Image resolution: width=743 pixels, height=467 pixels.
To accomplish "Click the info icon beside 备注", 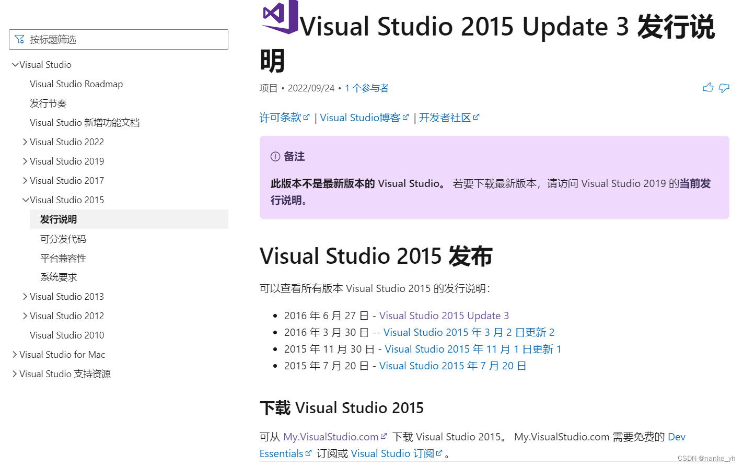I will [275, 156].
